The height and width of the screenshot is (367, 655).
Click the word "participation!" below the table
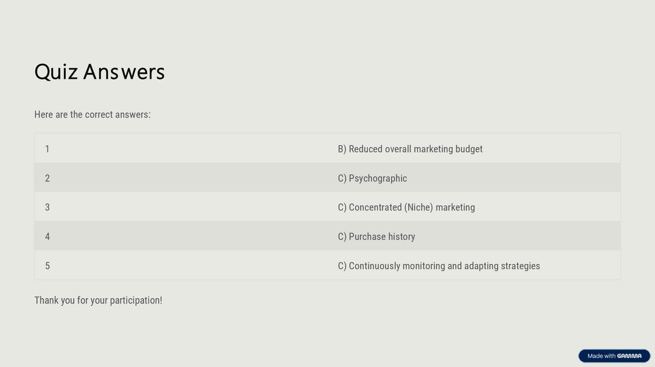click(x=136, y=300)
